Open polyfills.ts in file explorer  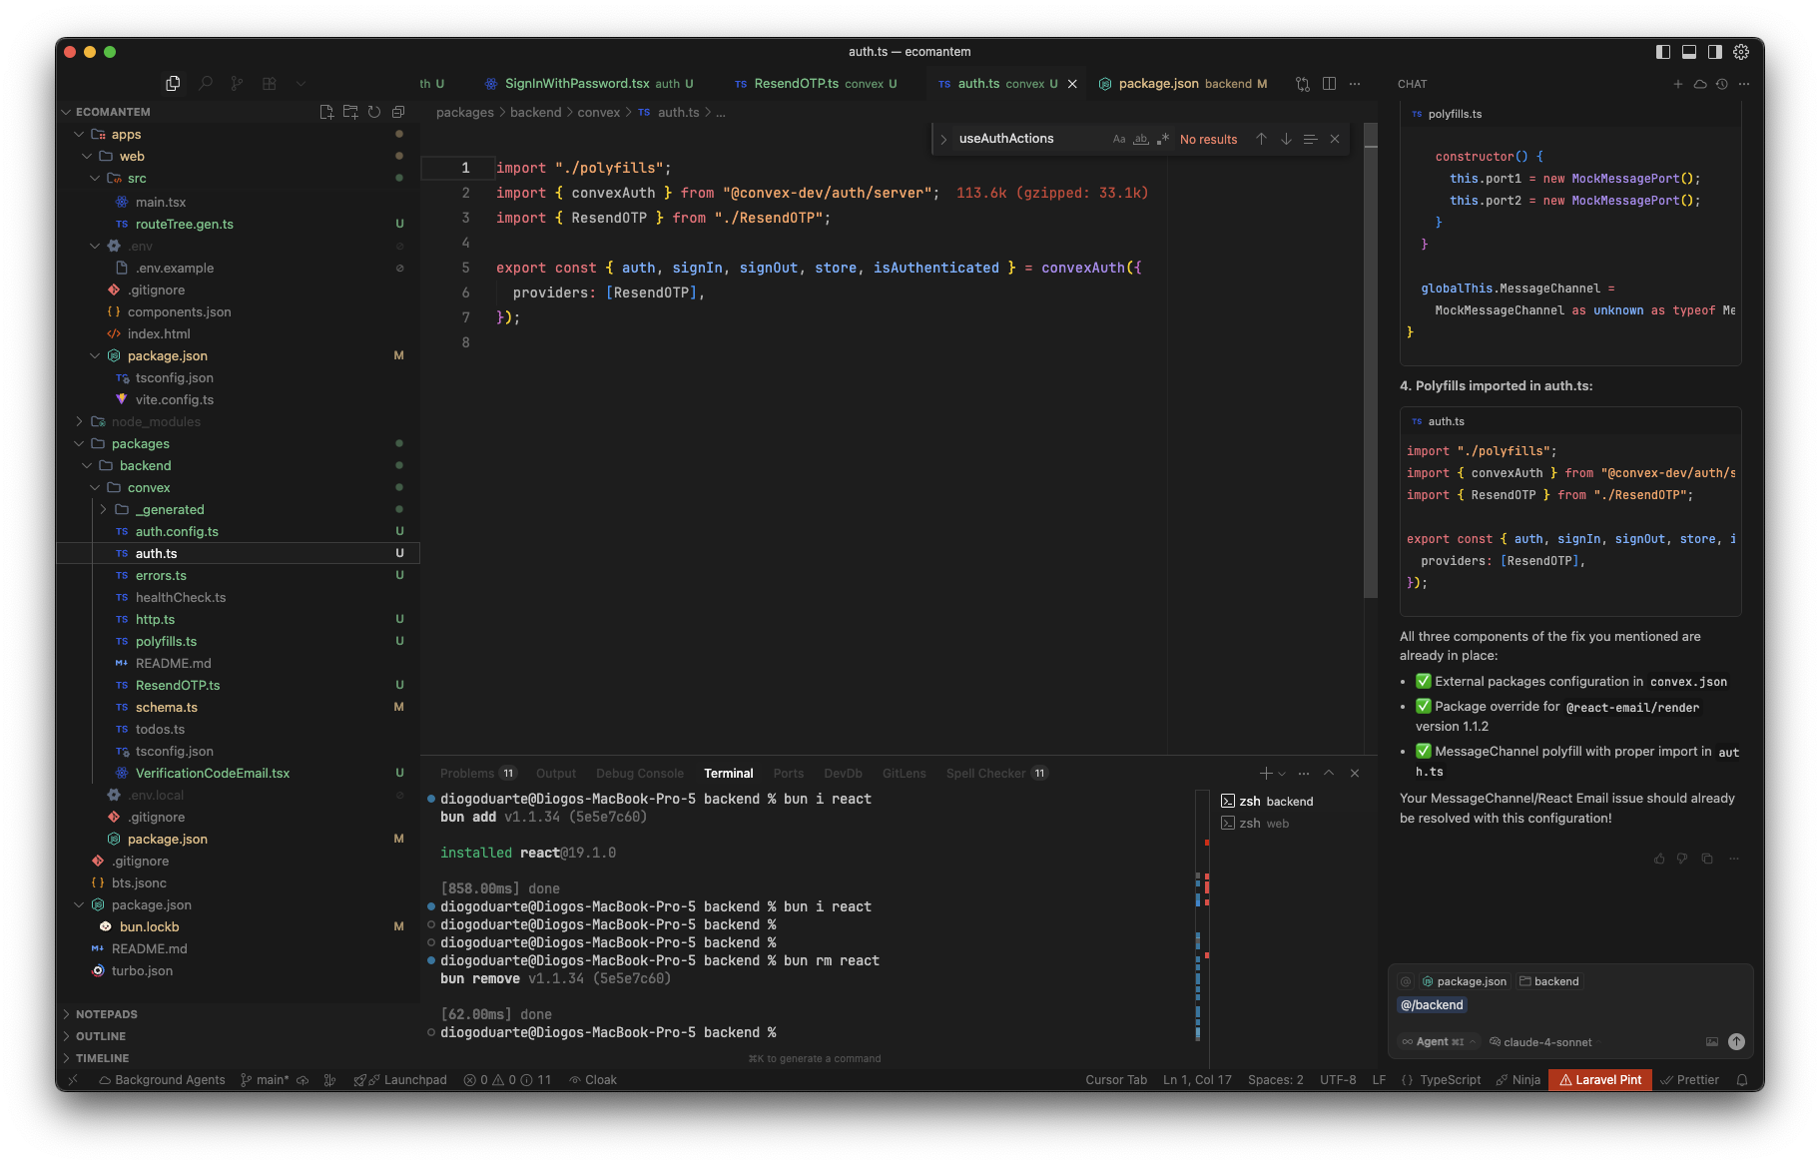point(166,641)
